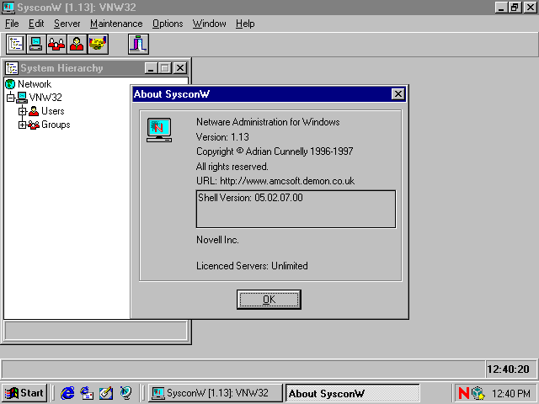Viewport: 539px width, 404px height.
Task: Click System Hierarchy window title icon
Action: 12,68
